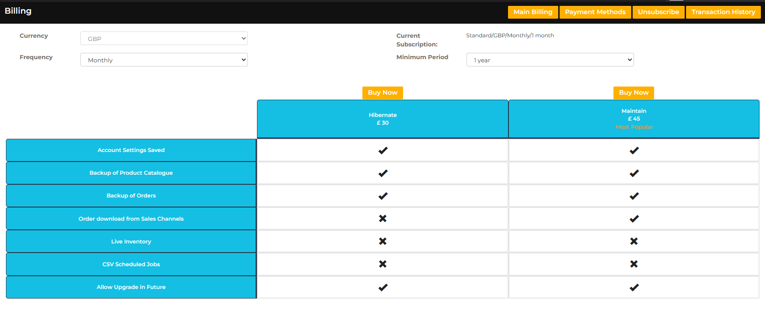Click Maintain checkmark for Backup of Orders

click(x=634, y=196)
